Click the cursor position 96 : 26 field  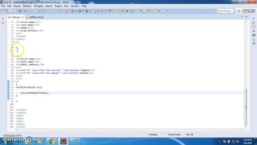click(x=190, y=135)
